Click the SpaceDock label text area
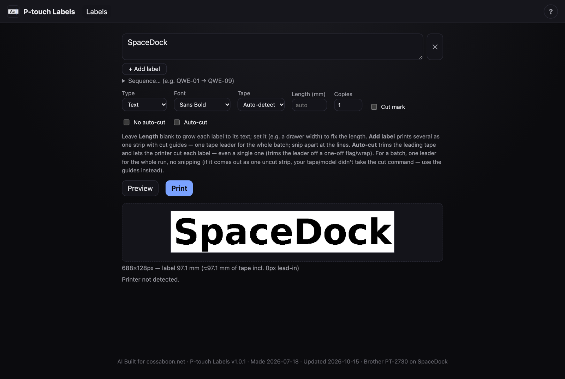The height and width of the screenshot is (379, 565). pos(272,47)
